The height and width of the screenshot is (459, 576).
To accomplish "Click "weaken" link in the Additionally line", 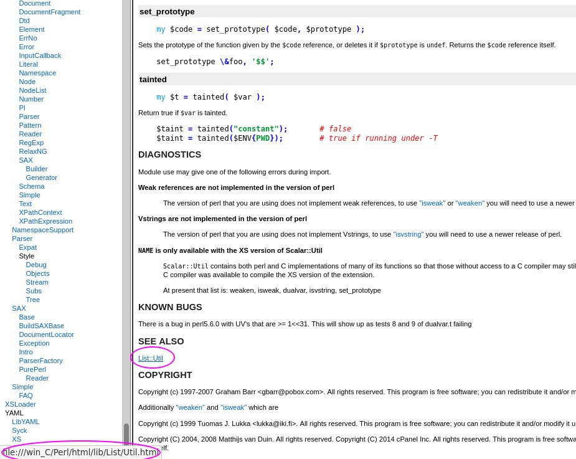I will [x=191, y=407].
